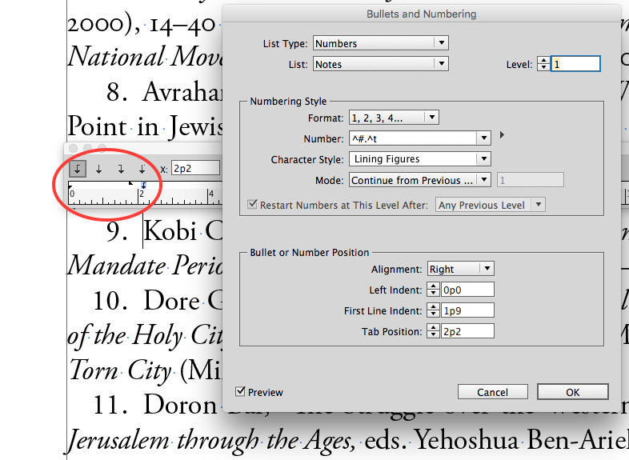Screen dimensions: 629x460
Task: Select the center-justified tab icon
Action: click(x=98, y=170)
